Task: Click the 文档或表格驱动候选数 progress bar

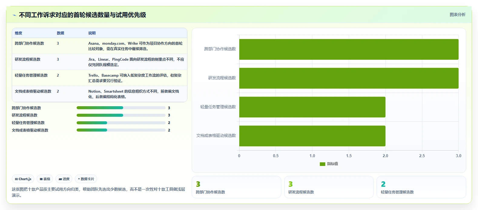Action: point(121,130)
